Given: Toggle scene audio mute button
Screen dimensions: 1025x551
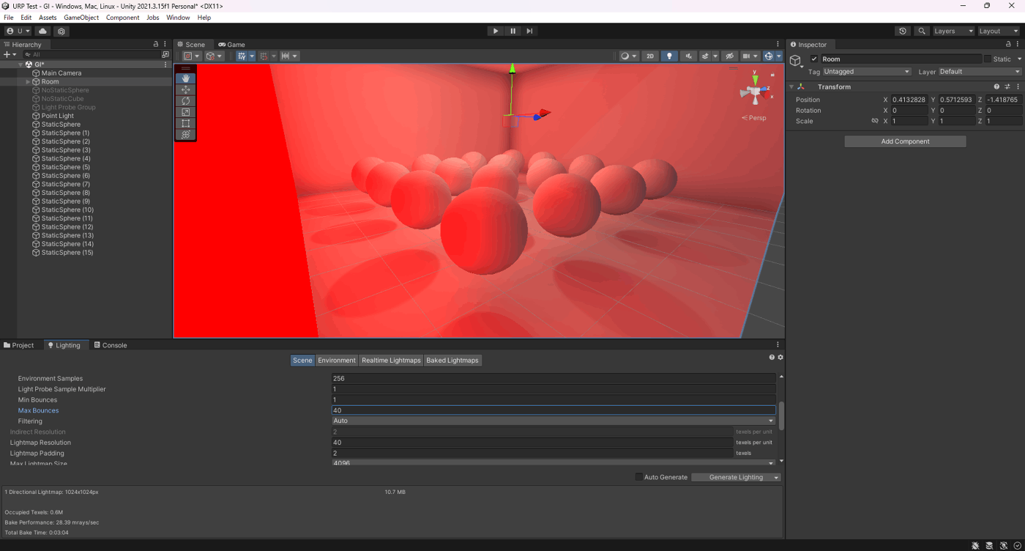Looking at the screenshot, I should tap(688, 56).
